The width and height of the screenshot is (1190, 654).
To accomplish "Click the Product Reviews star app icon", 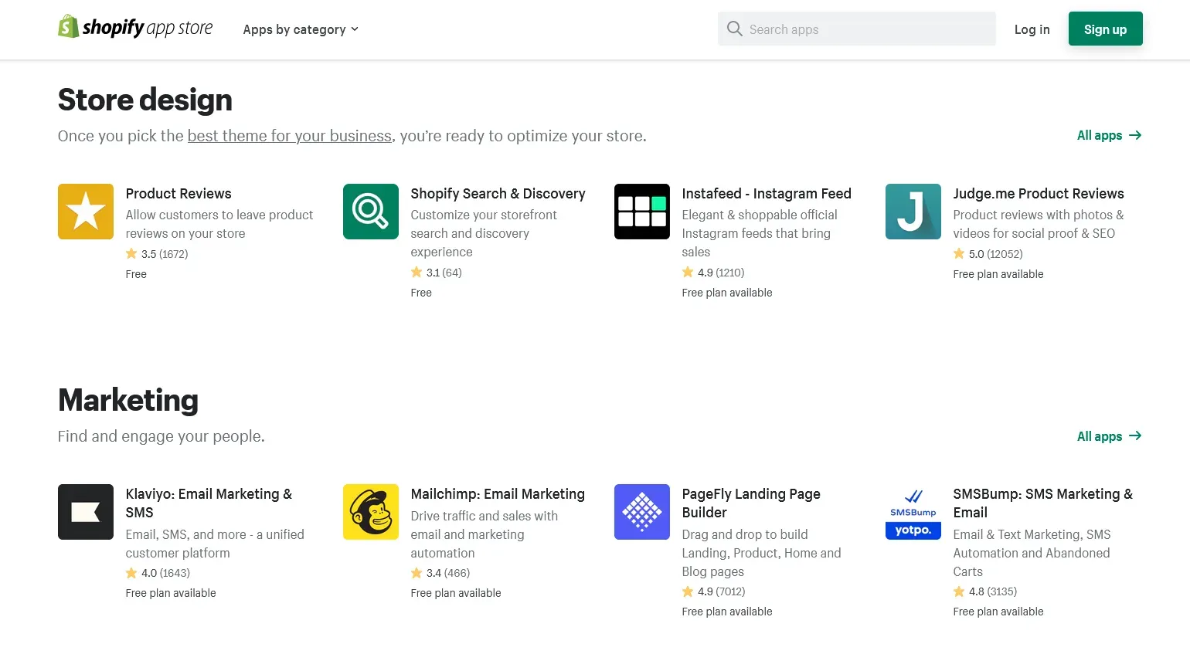I will click(x=85, y=211).
